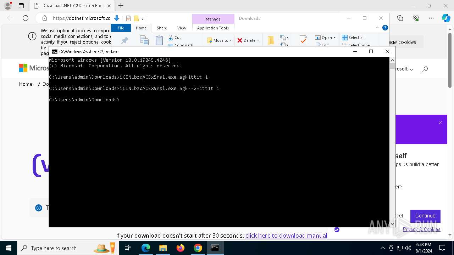Screen dimensions: 454x255
Task: Select the Manage contextual tab
Action: 213,19
